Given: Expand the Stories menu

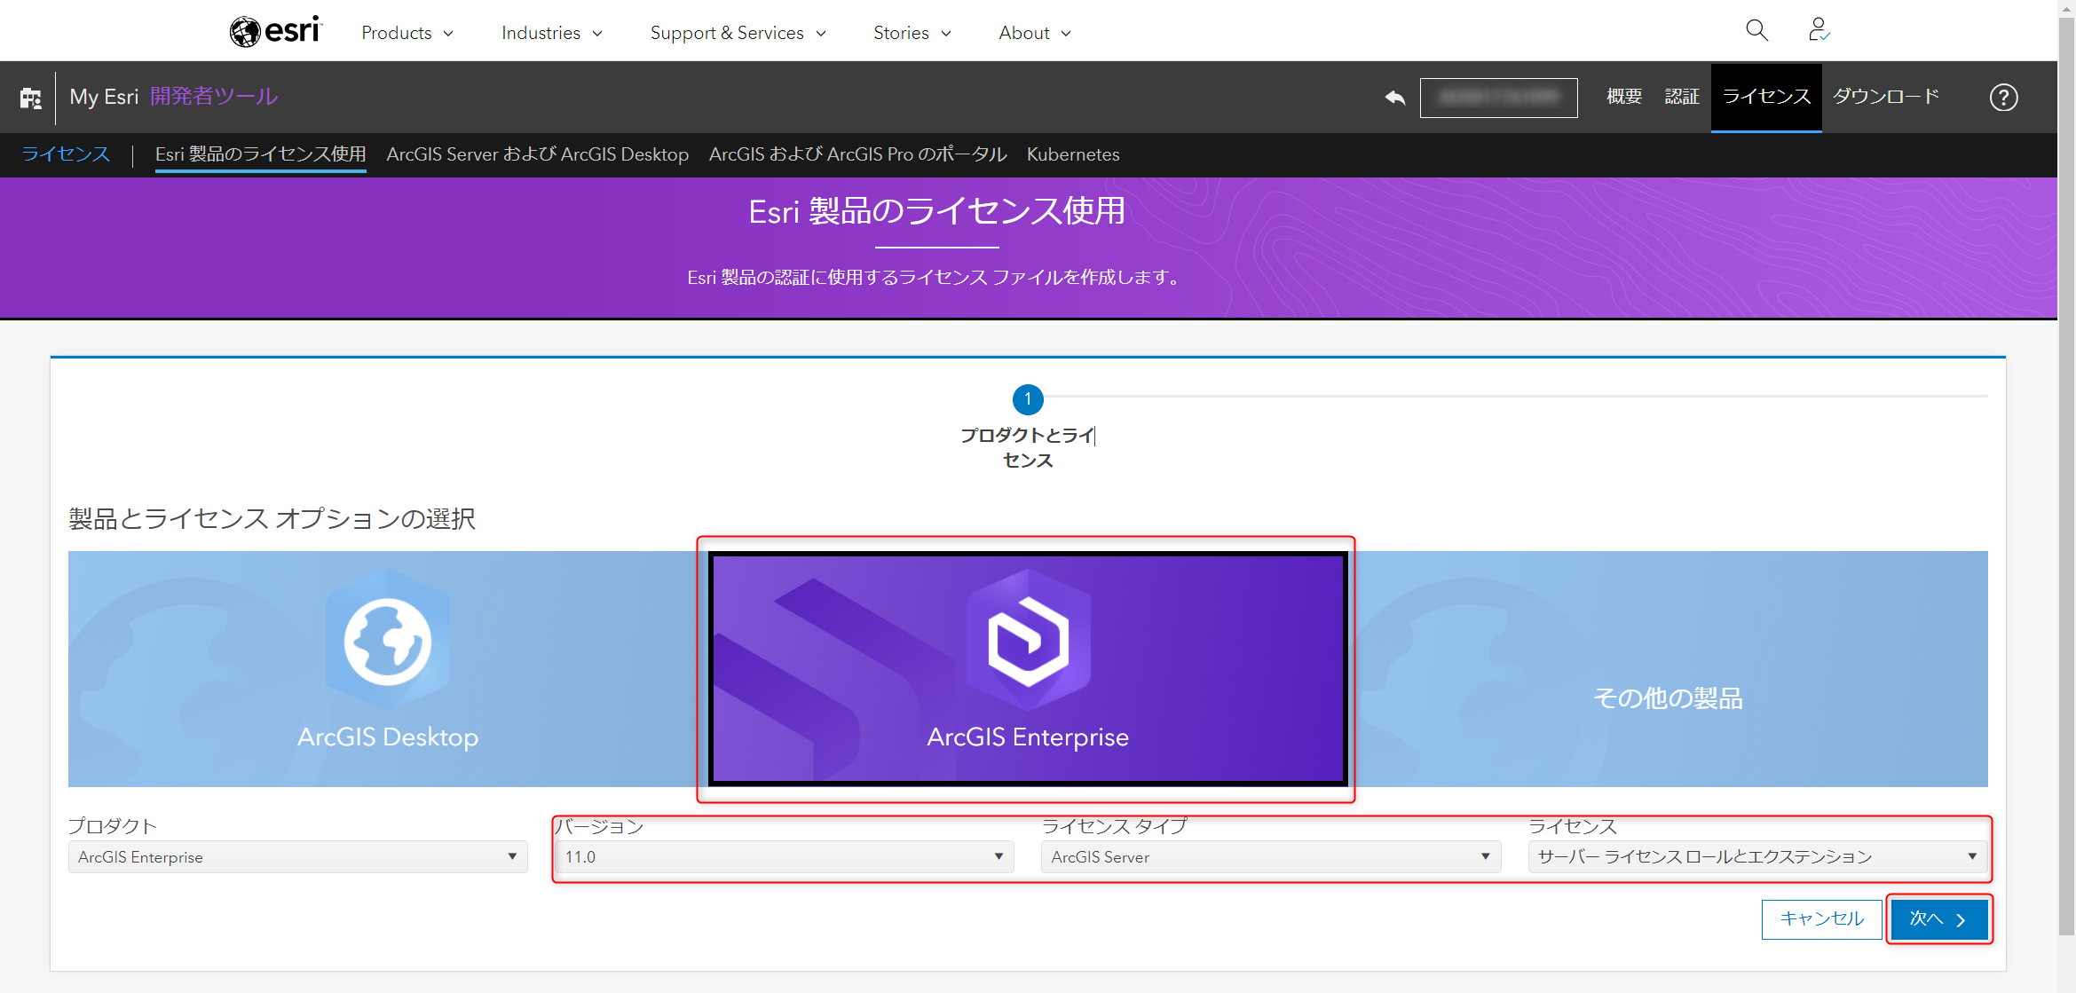Looking at the screenshot, I should 912,33.
